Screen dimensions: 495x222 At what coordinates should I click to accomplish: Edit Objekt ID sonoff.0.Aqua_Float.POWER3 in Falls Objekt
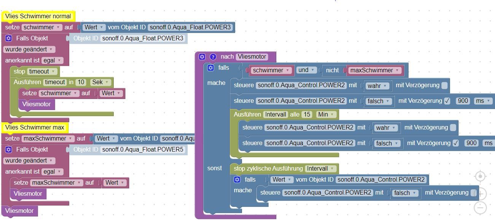coord(143,38)
